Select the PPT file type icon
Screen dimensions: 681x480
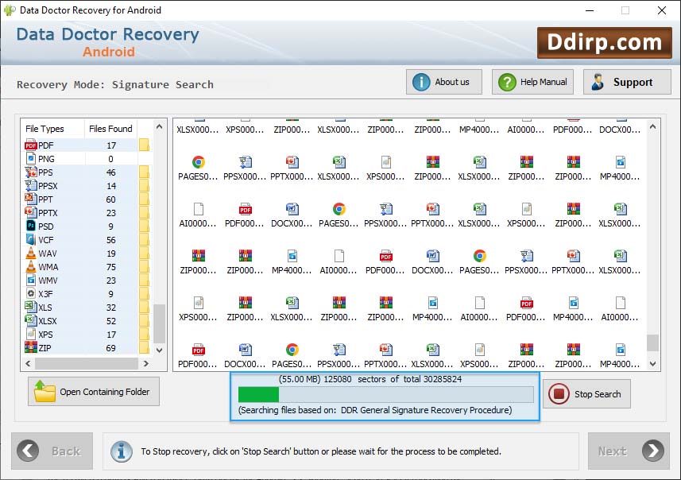pyautogui.click(x=30, y=199)
